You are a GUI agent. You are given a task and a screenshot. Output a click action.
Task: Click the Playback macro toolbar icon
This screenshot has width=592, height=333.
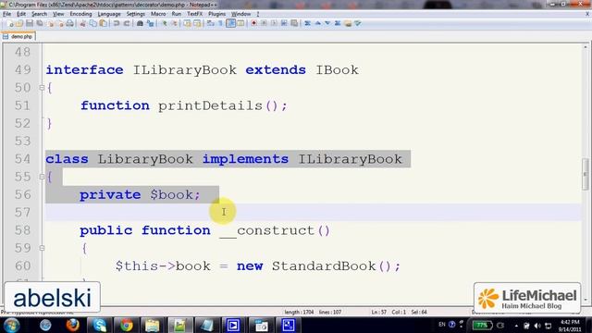[274, 23]
